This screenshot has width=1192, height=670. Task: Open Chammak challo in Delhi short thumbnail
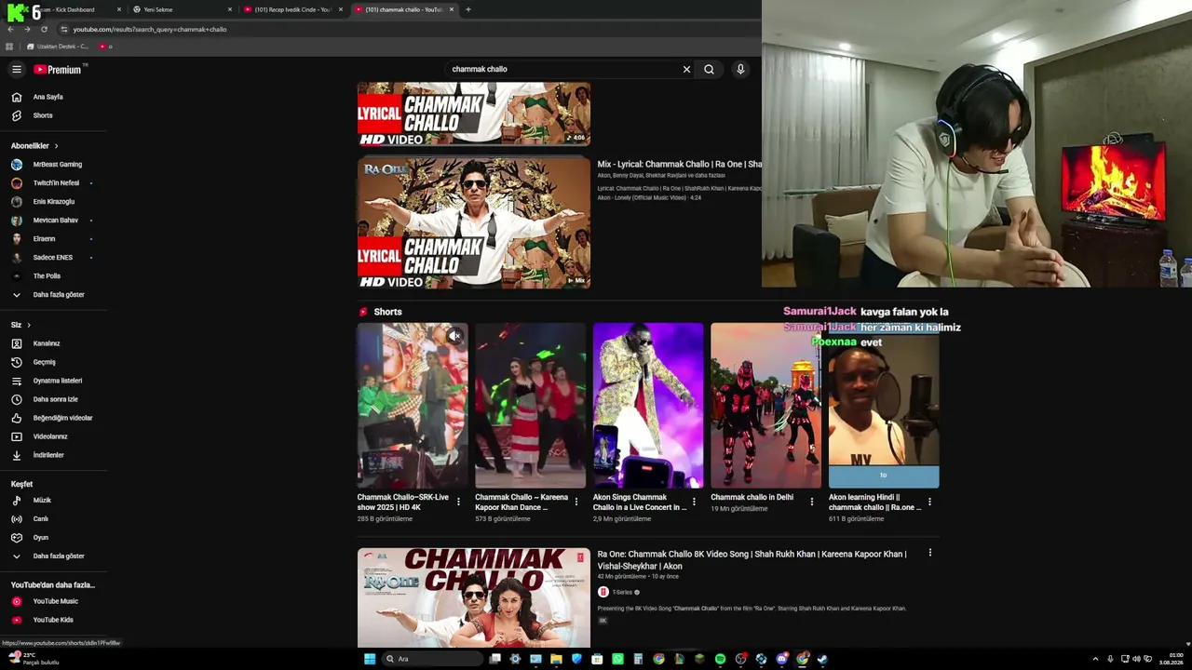tap(765, 406)
